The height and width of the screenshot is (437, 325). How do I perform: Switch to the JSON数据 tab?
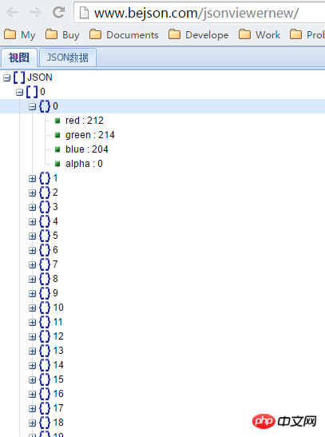click(68, 58)
